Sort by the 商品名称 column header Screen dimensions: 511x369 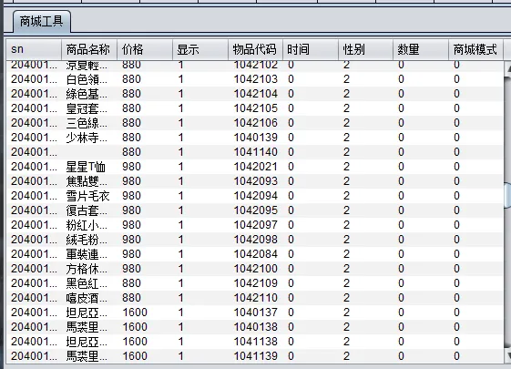pos(89,49)
